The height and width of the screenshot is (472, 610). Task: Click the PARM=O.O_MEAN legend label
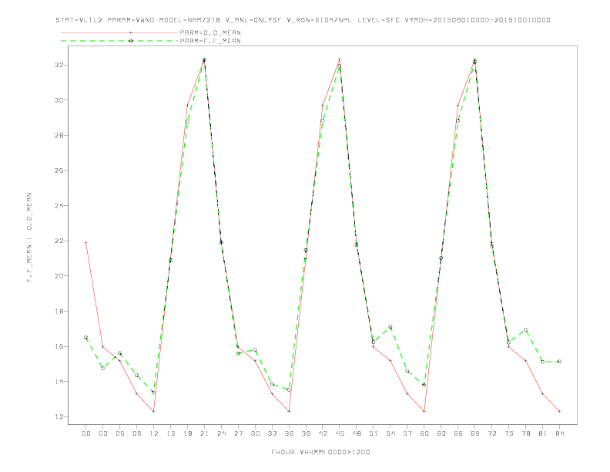tap(210, 32)
